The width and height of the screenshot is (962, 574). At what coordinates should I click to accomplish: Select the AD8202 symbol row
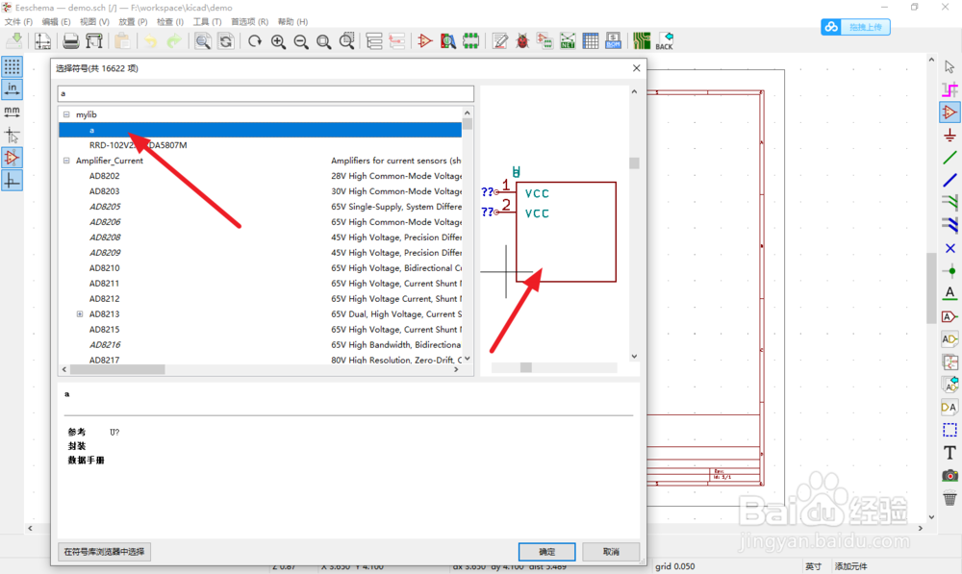(260, 176)
